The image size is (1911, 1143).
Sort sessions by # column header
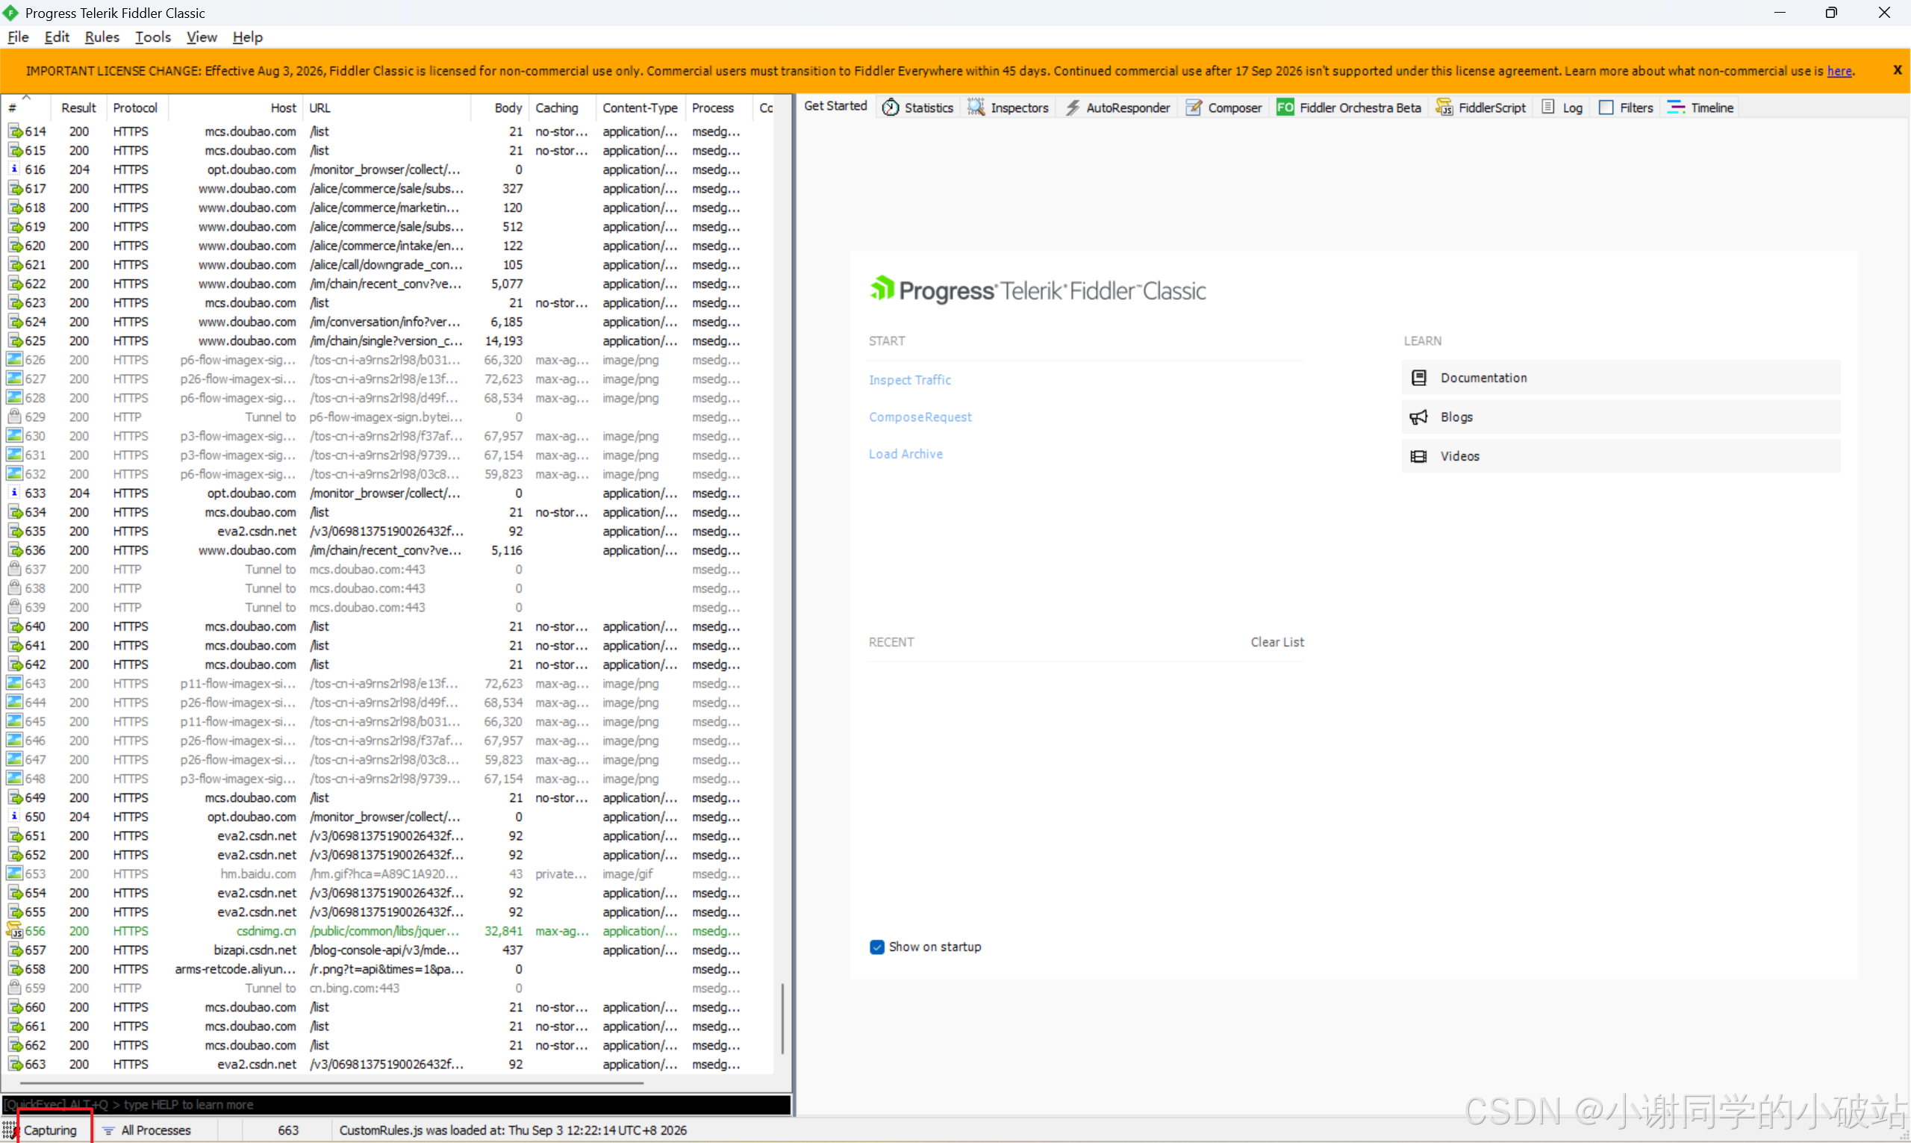[x=26, y=108]
